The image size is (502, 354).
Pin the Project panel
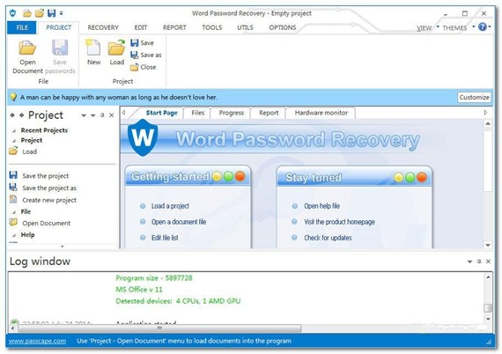pyautogui.click(x=102, y=115)
